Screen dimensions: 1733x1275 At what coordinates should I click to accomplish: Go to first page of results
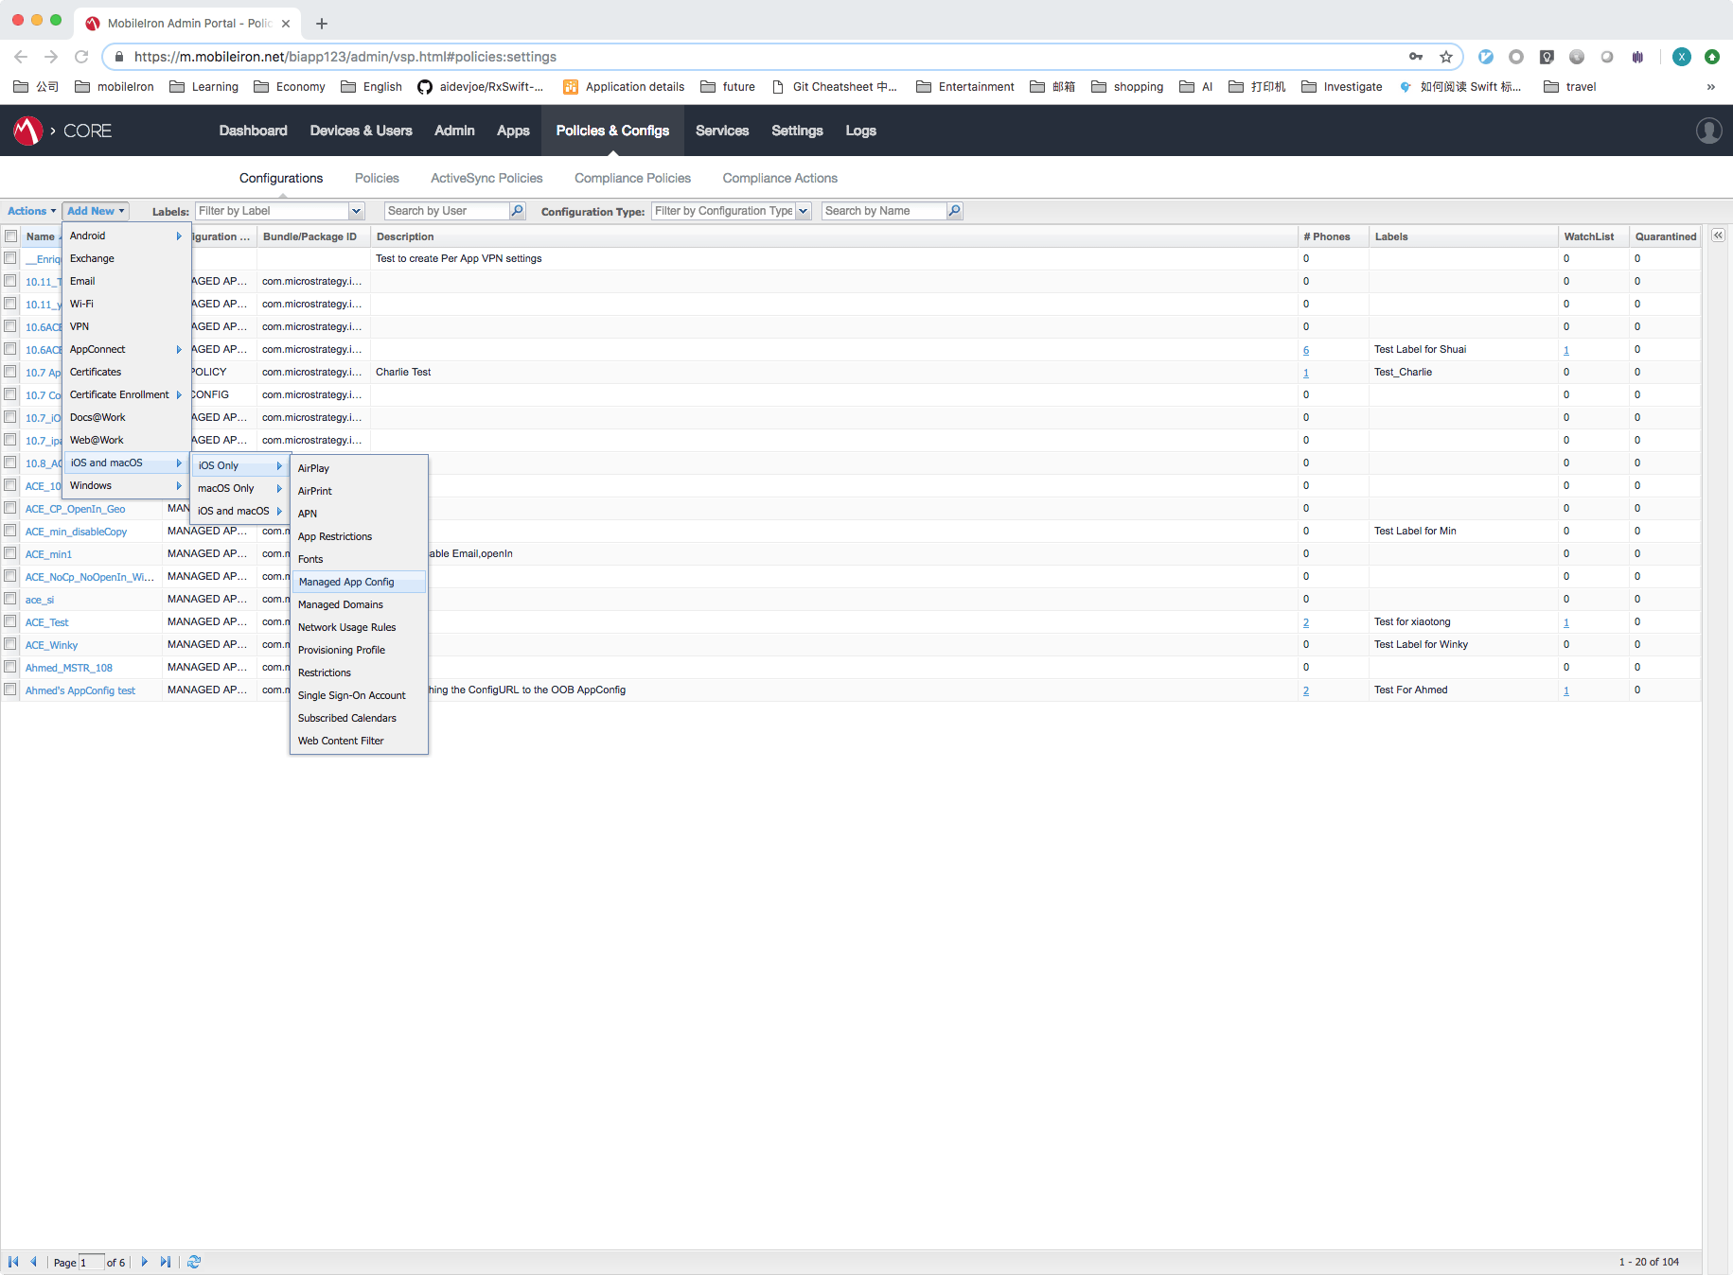click(13, 1262)
